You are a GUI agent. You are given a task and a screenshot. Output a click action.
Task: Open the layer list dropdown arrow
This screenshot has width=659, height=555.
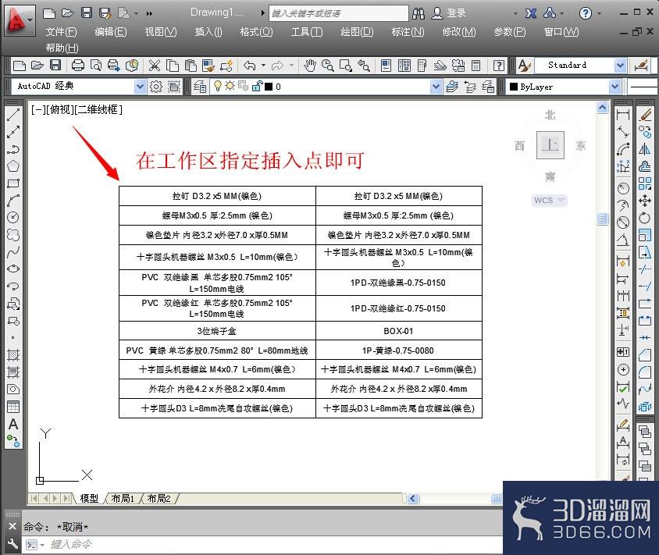[x=436, y=87]
